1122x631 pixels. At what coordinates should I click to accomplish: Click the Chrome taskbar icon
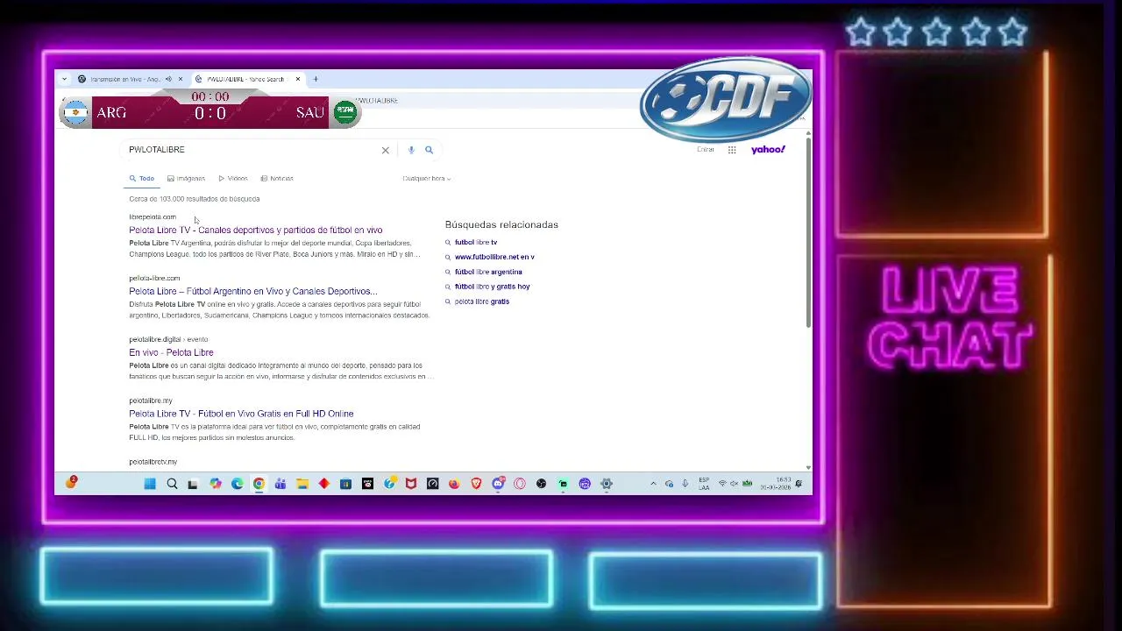point(259,484)
